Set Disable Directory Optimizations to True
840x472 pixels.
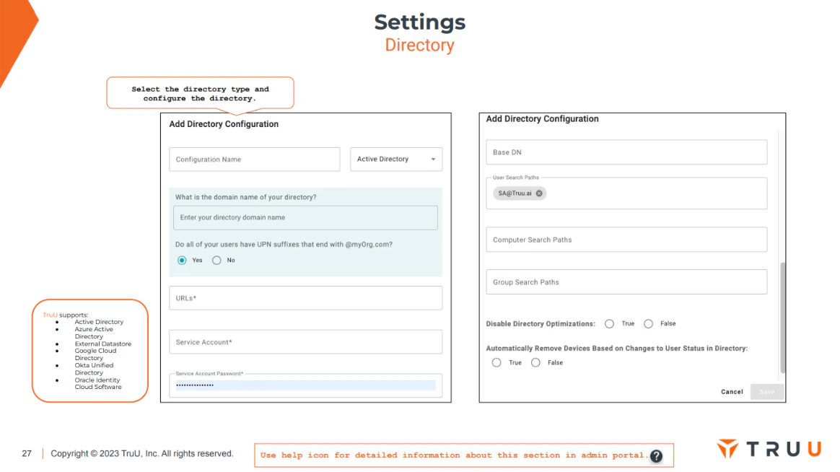point(609,323)
